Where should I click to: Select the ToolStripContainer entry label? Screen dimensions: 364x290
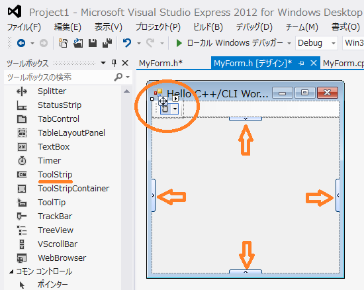pos(73,189)
